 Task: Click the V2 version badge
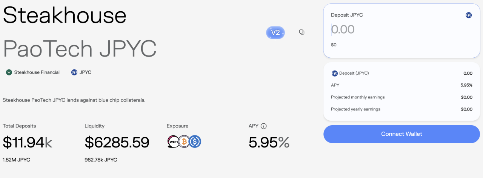click(275, 33)
